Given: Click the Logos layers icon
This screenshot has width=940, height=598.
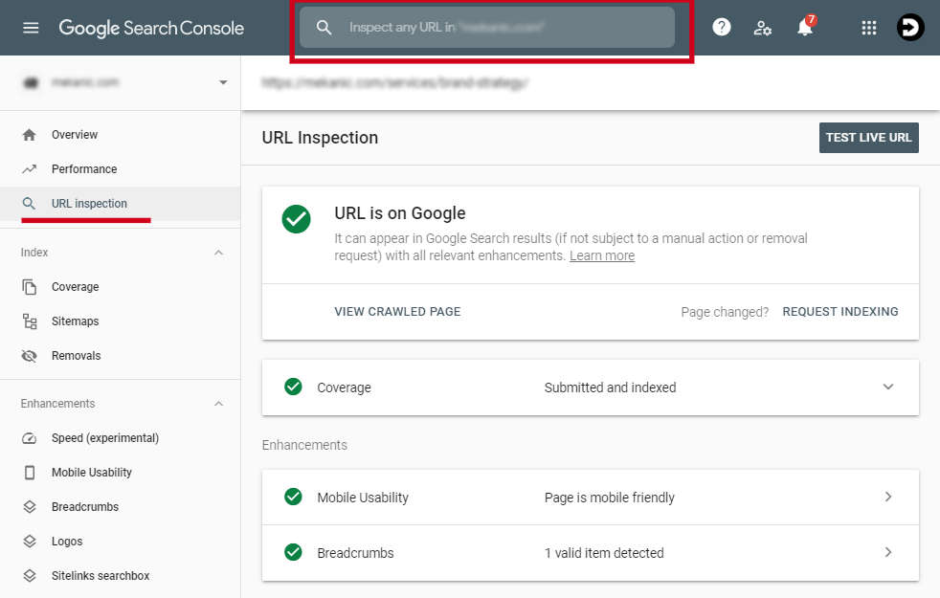Looking at the screenshot, I should pos(30,542).
